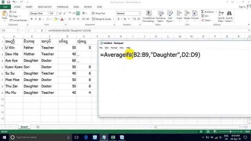Image resolution: width=251 pixels, height=141 pixels.
Task: Decrease font size with smaller A icon
Action: 64,13
